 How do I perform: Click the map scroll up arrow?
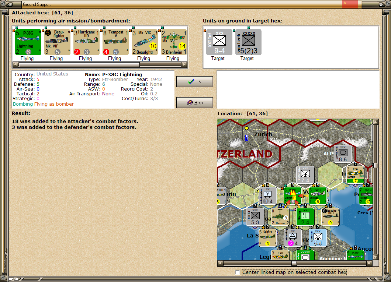376,122
